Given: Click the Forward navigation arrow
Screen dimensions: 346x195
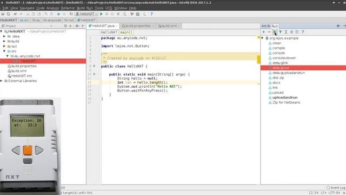Looking at the screenshot, I should tap(64, 14).
